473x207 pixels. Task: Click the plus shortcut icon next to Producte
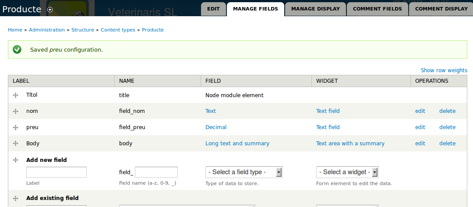[x=50, y=10]
